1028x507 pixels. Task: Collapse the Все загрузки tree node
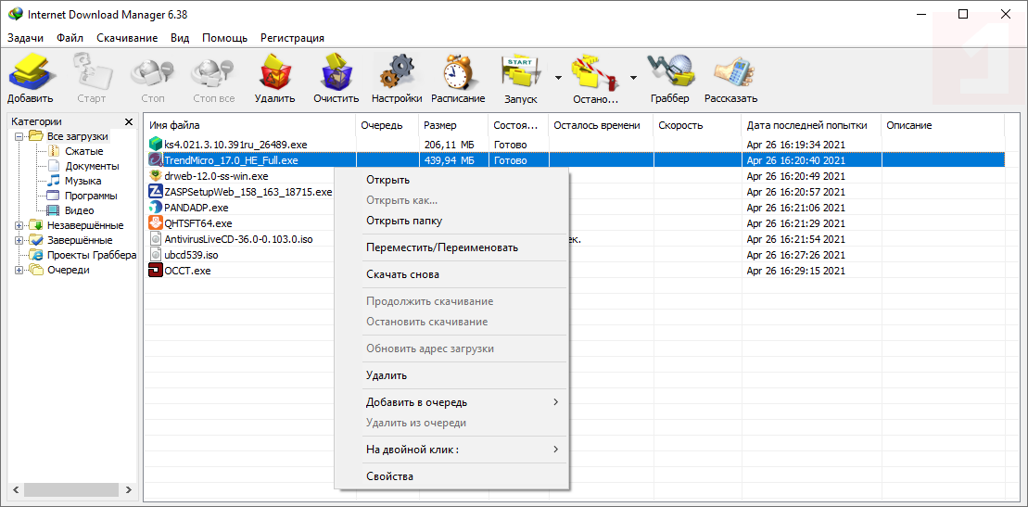[19, 136]
